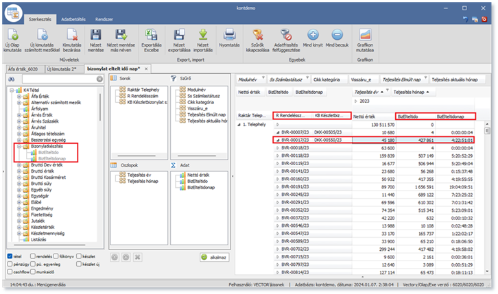498x294 pixels.
Task: Click the field list search box
Action: 58,80
